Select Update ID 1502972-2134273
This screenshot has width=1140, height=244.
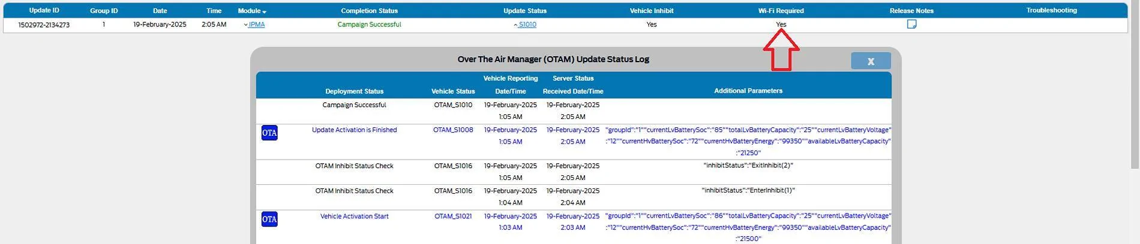click(44, 25)
